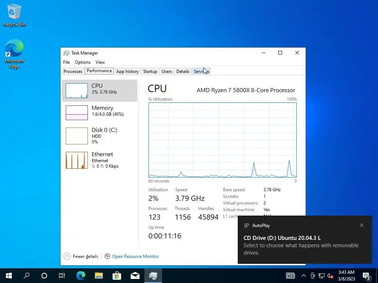Screen dimensions: 378x283
Task: Open the Services tab
Action: [x=201, y=71]
